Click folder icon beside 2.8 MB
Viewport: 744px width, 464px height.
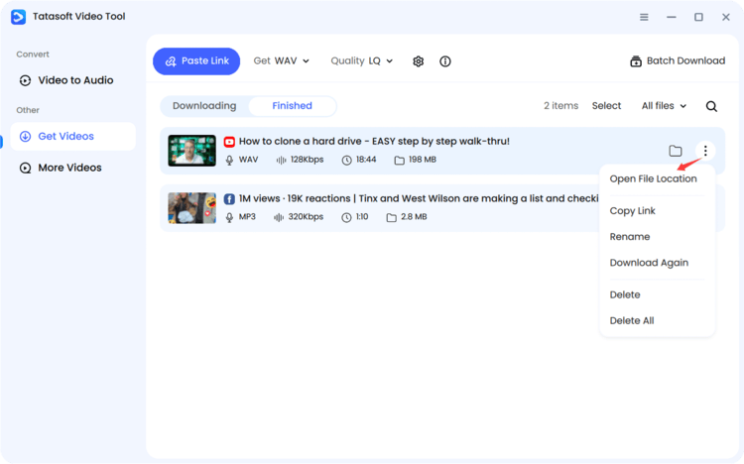tap(392, 217)
